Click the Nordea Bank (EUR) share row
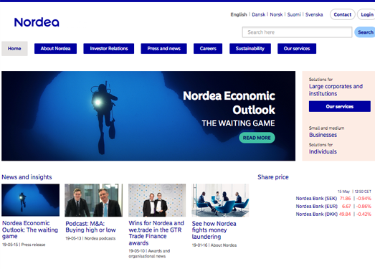The image size is (375, 269). (333, 207)
